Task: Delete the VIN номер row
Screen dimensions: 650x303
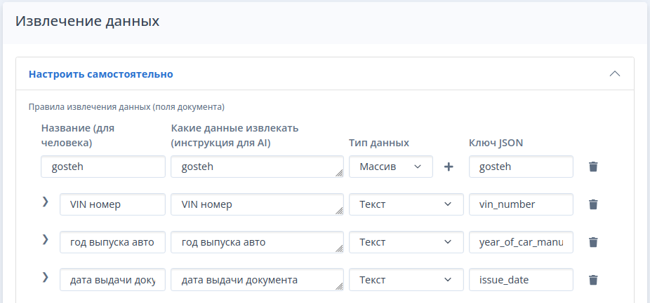Action: coord(593,204)
